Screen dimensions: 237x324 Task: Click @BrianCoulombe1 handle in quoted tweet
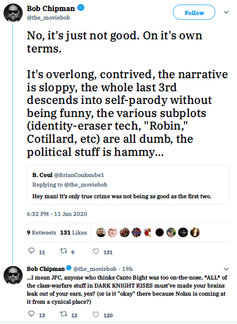pyautogui.click(x=79, y=175)
